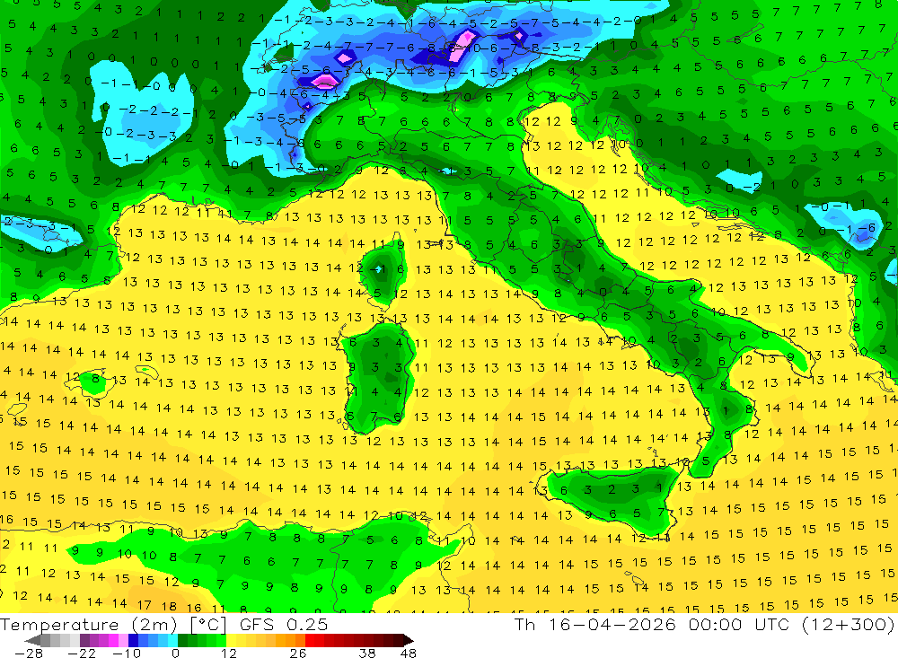This screenshot has height=658, width=898.
Task: Pick the dark blue swatch above '-10'
Action: (133, 641)
